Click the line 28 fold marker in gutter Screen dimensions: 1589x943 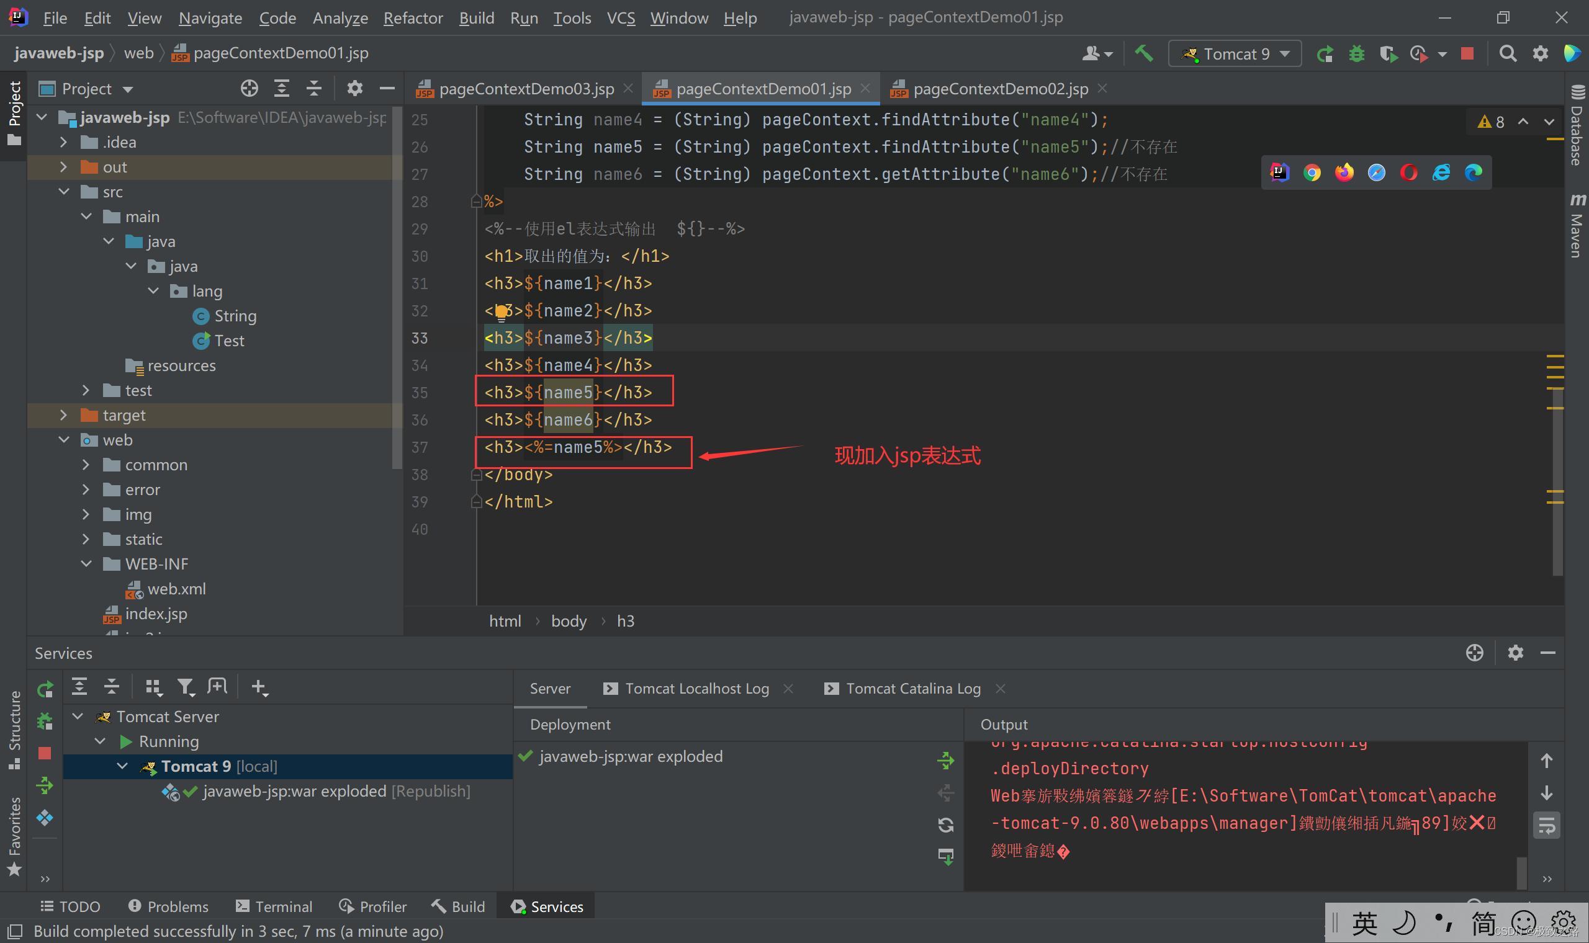[475, 202]
